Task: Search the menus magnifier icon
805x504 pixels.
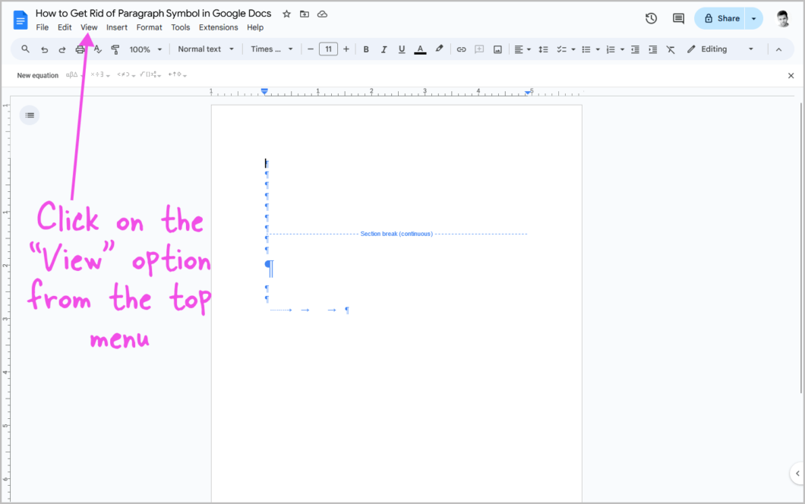Action: (25, 49)
